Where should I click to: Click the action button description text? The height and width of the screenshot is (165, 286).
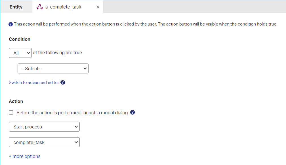coord(145,24)
